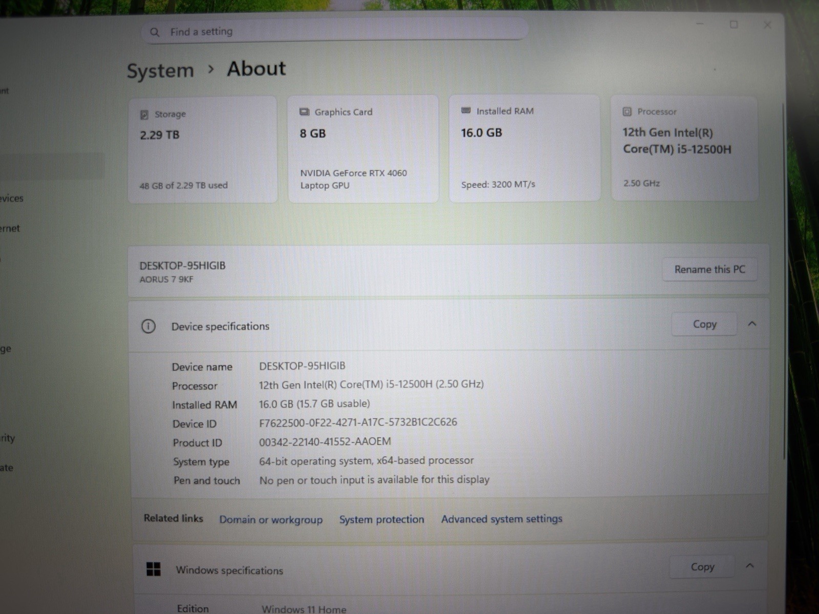Click the Storage disk icon
Viewport: 819px width, 614px height.
coord(144,115)
